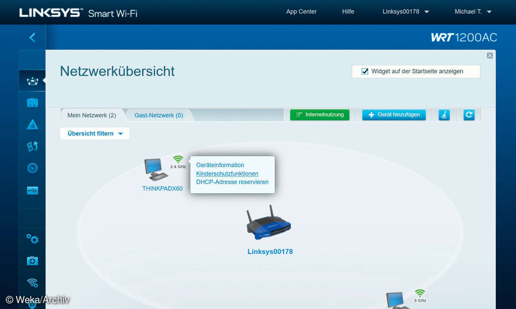Open App Center in the top bar
The image size is (516, 309).
(x=301, y=12)
